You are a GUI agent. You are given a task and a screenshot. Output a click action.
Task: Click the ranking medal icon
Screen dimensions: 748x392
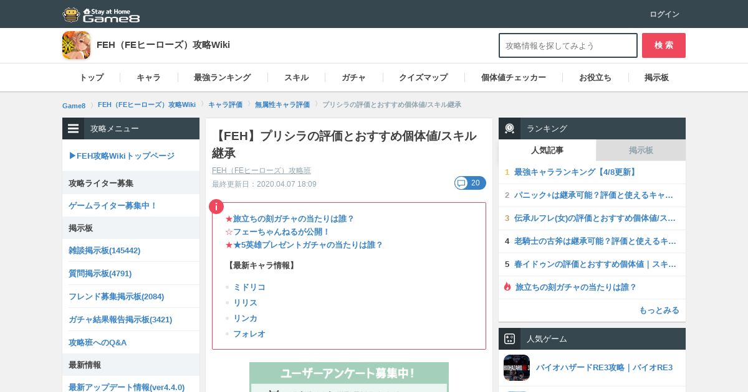[x=509, y=129]
